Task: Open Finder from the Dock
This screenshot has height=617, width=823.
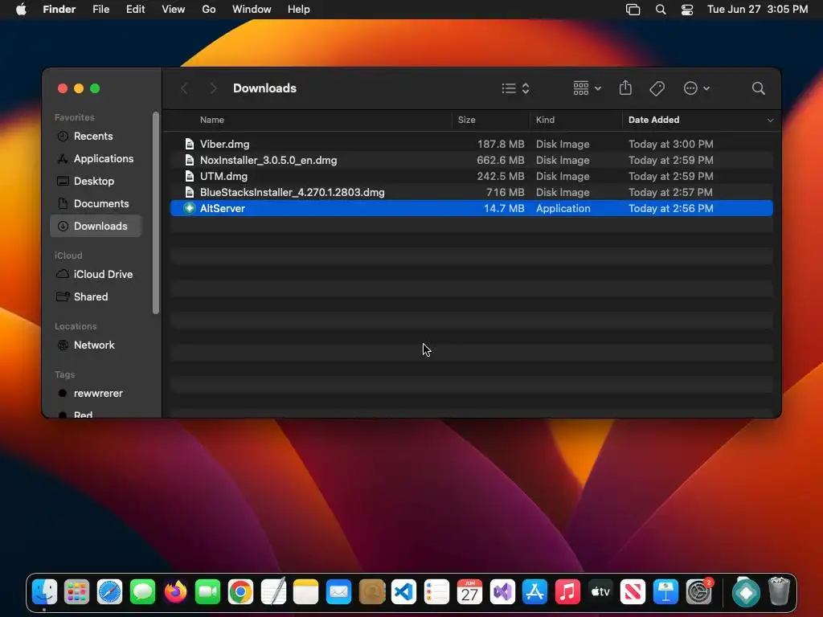Action: pos(45,592)
